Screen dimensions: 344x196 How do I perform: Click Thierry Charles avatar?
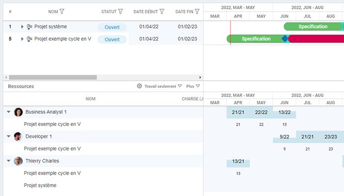[x=18, y=161]
